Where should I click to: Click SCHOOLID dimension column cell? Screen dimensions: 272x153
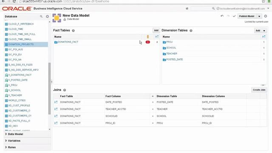pyautogui.click(x=208, y=116)
